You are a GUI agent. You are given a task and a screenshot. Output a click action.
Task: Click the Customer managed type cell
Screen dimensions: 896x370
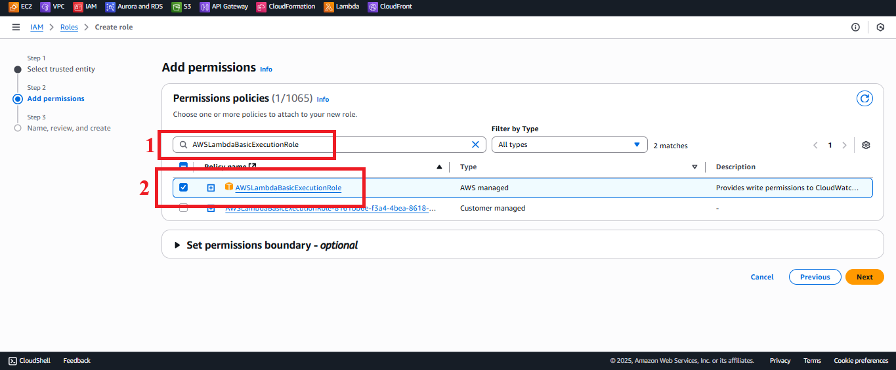click(x=492, y=208)
